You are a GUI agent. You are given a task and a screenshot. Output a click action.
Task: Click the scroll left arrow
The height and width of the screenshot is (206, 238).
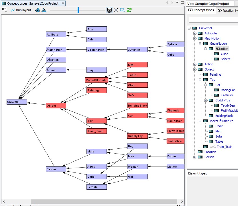[4, 202]
